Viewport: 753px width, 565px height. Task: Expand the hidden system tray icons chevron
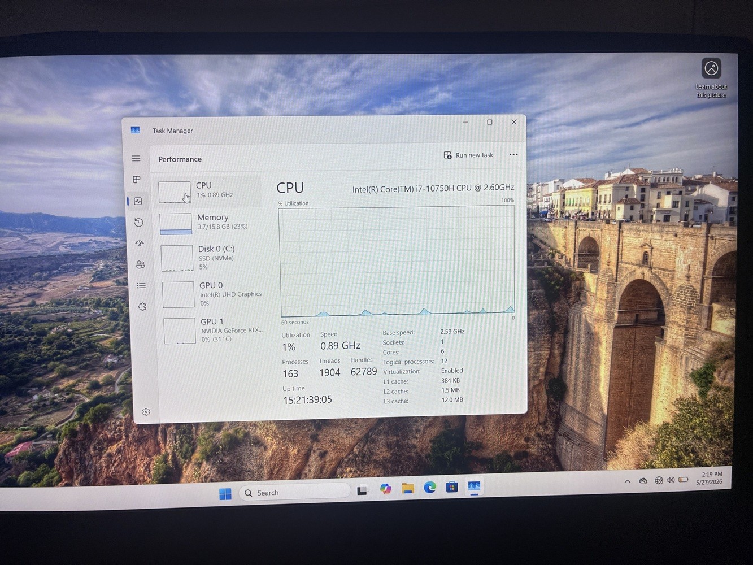[628, 481]
